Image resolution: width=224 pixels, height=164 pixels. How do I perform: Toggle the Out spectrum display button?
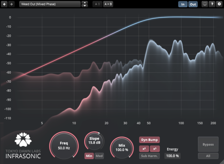pyautogui.click(x=193, y=4)
